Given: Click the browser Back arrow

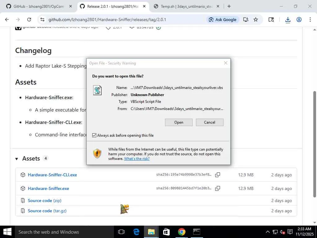Looking at the screenshot, I should (7, 20).
